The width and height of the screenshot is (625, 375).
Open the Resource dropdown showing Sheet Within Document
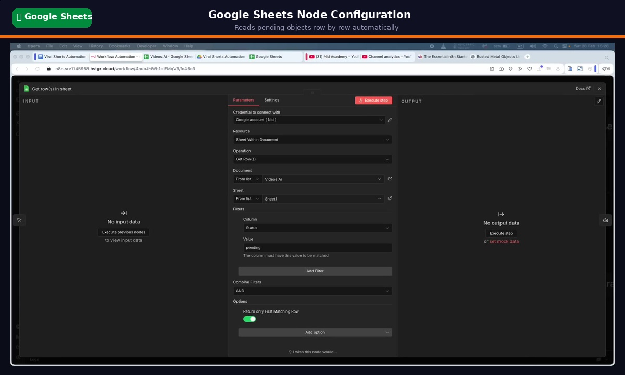(312, 140)
